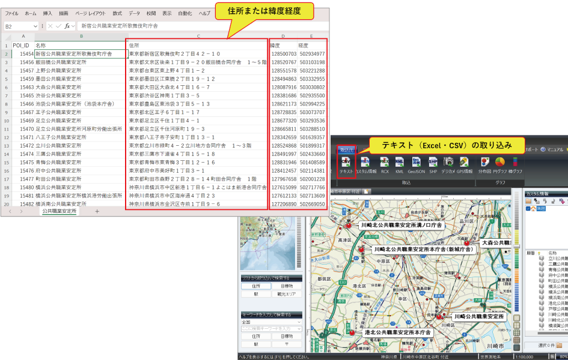Select 無題 item in カスタム情報 tree

point(540,209)
